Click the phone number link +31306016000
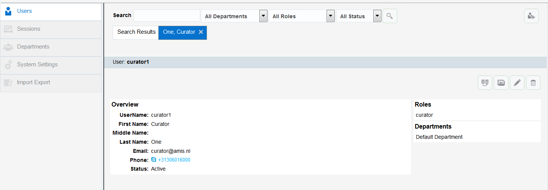 pos(174,160)
